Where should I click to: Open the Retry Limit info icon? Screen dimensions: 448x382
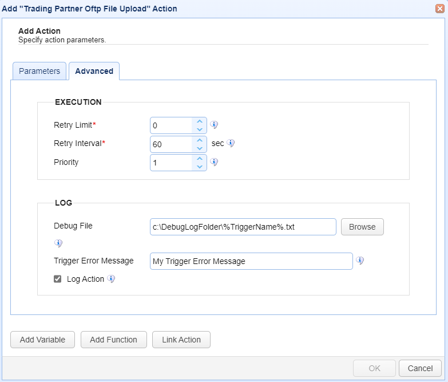[214, 125]
